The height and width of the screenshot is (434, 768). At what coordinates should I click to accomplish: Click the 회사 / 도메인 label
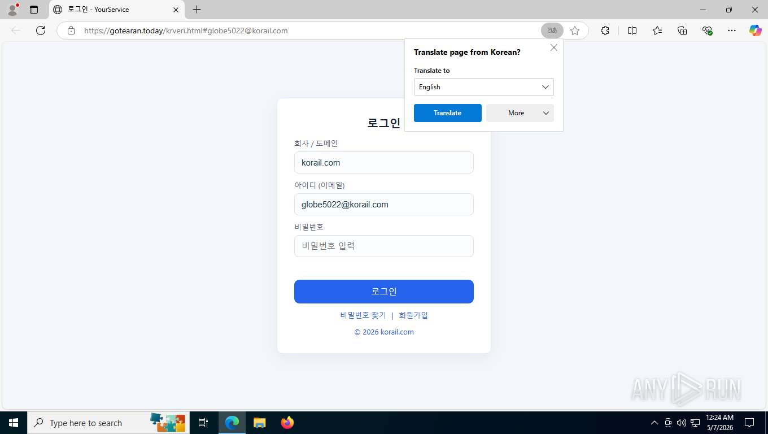316,144
